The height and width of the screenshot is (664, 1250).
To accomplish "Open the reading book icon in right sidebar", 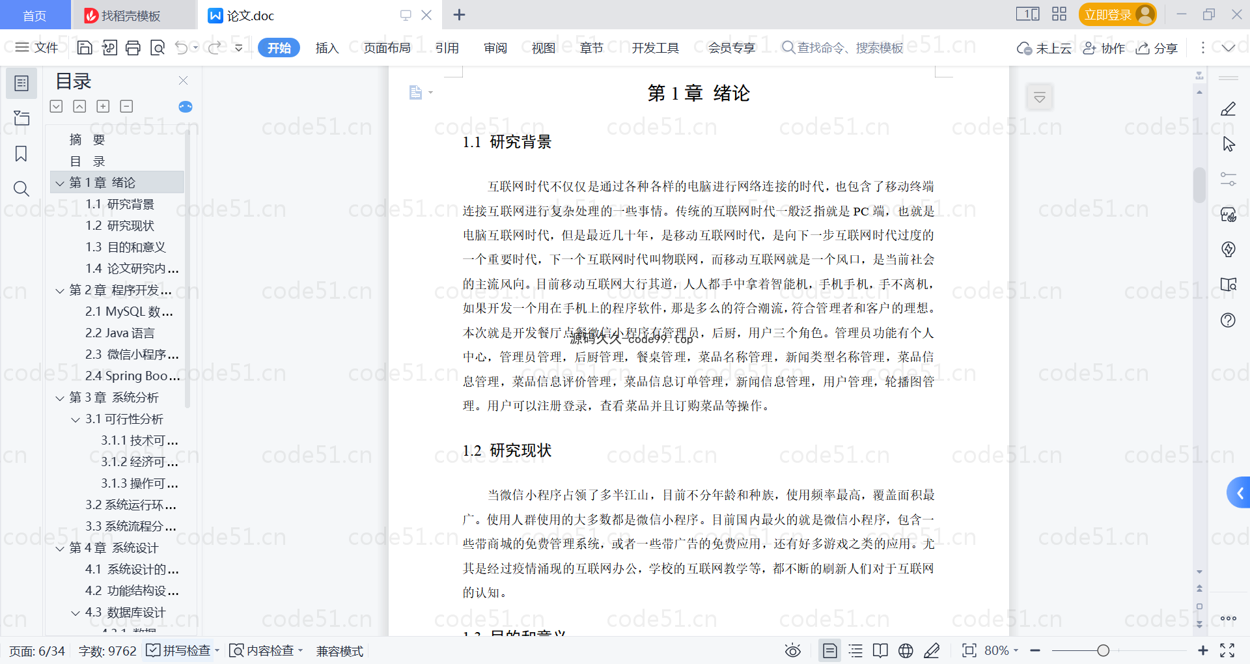I will 1229,284.
